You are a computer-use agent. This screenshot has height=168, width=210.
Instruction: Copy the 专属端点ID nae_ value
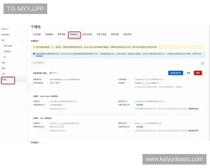(x=79, y=79)
